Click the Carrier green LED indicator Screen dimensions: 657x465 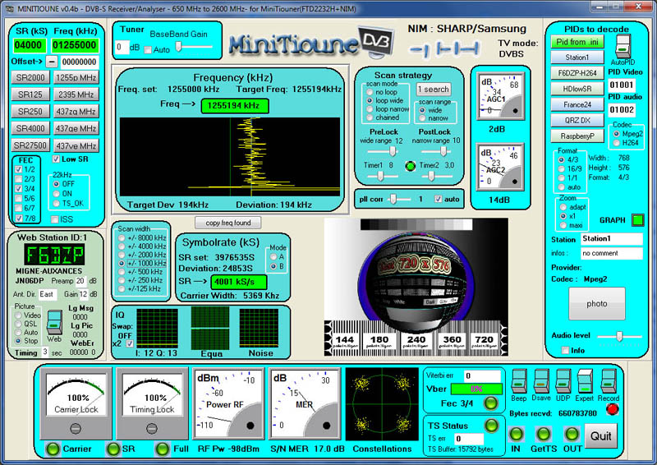coord(53,449)
